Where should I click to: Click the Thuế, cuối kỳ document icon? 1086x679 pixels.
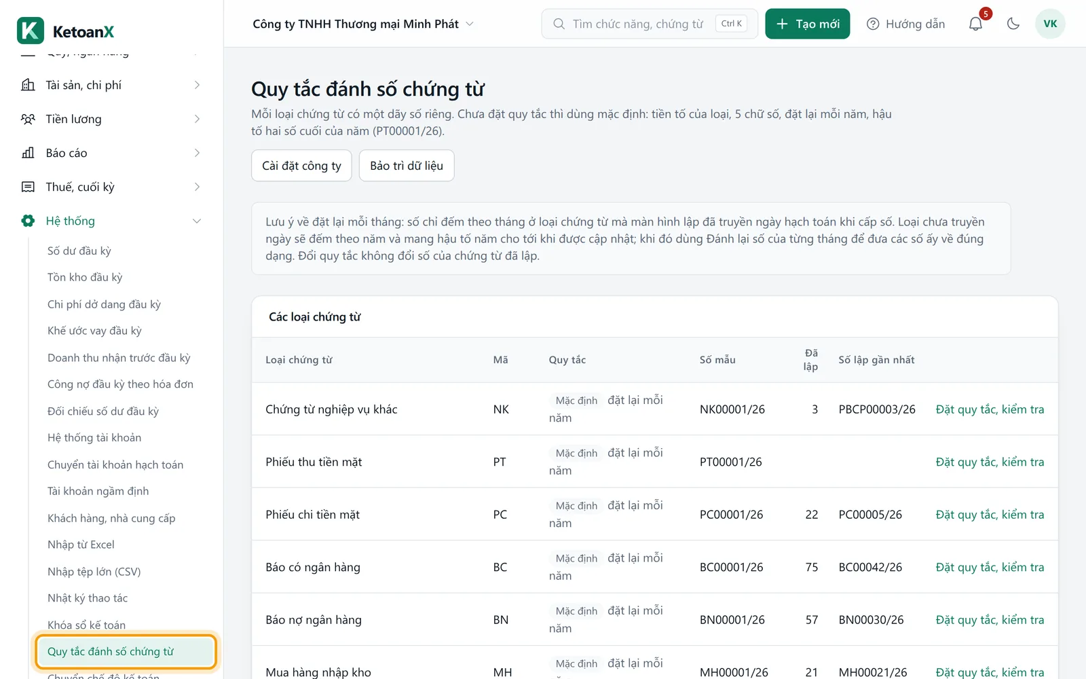pos(28,187)
